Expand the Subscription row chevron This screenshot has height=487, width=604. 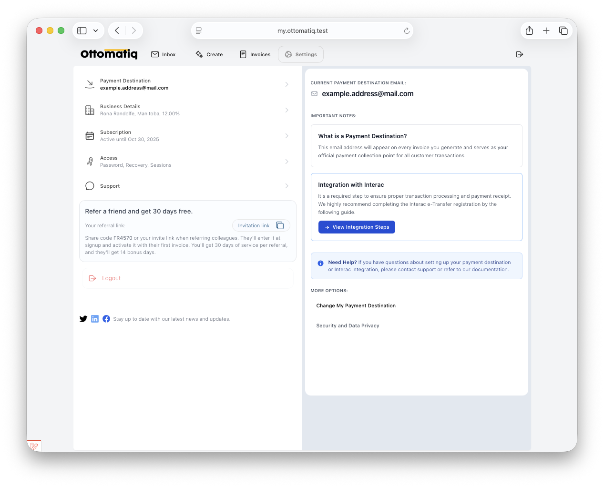pos(287,136)
